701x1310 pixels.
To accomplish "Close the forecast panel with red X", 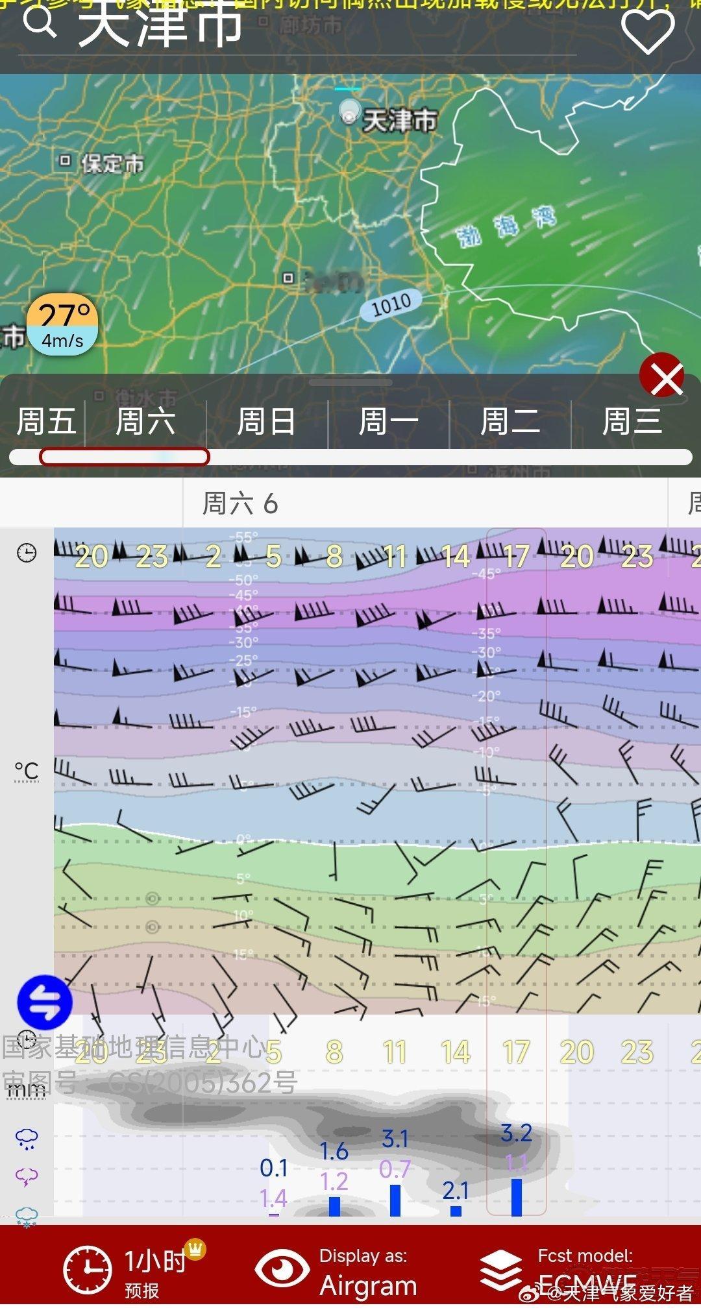I will coord(662,376).
